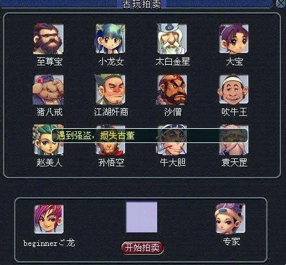The height and width of the screenshot is (265, 286).
Task: Select the 沙僧 red-bearded portrait
Action: point(172,89)
